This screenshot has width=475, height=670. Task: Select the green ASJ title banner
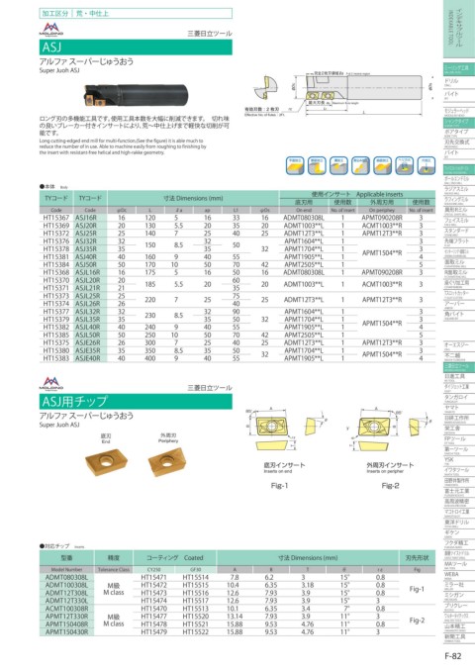136,47
